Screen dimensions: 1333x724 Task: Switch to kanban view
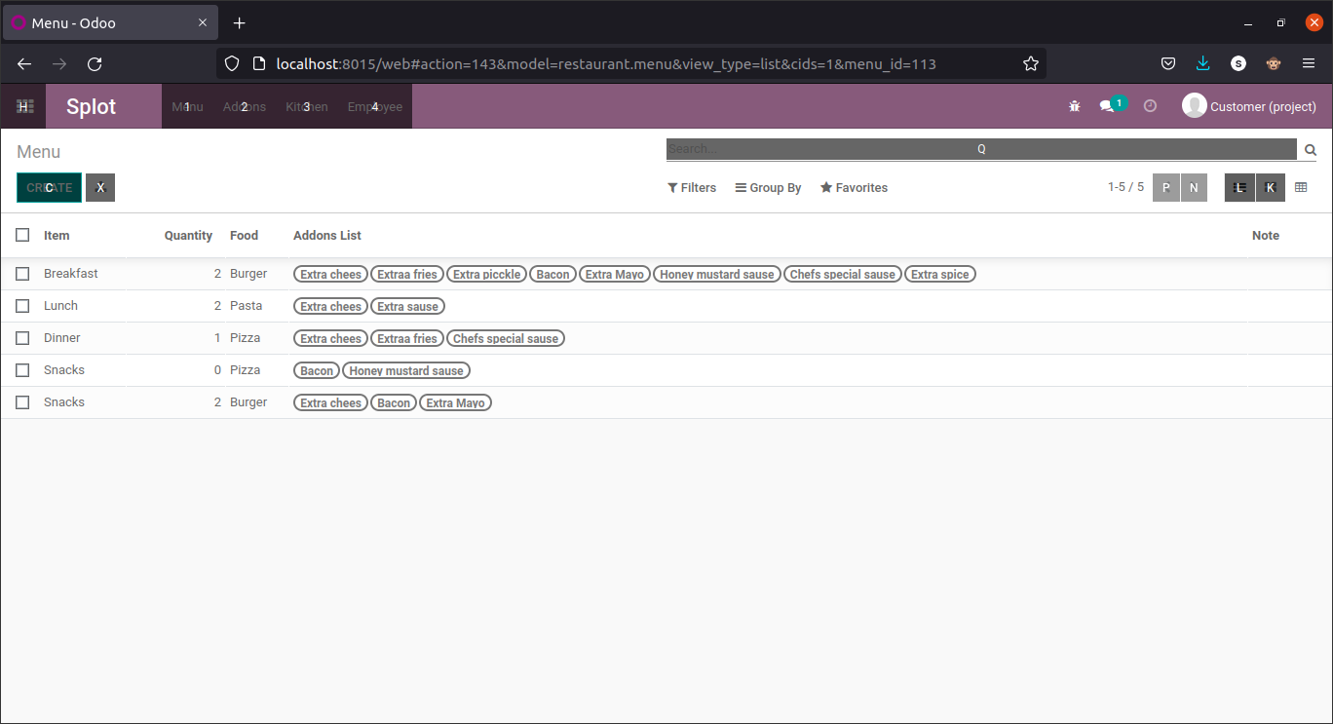pyautogui.click(x=1271, y=187)
